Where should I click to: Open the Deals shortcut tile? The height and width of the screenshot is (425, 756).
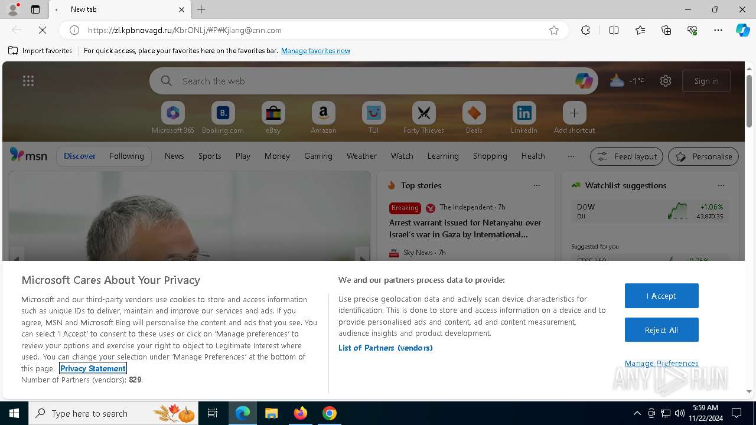[474, 118]
